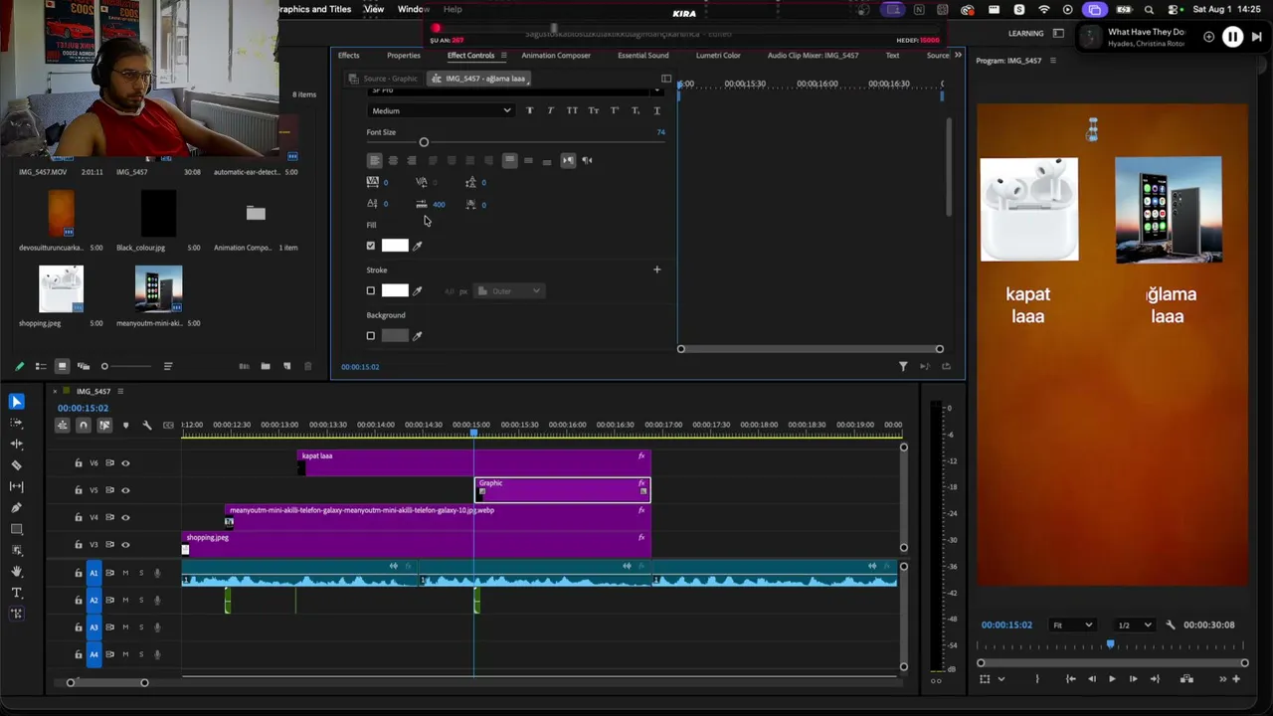This screenshot has height=716, width=1273.
Task: Select the Track Select Forward tool
Action: click(x=17, y=423)
